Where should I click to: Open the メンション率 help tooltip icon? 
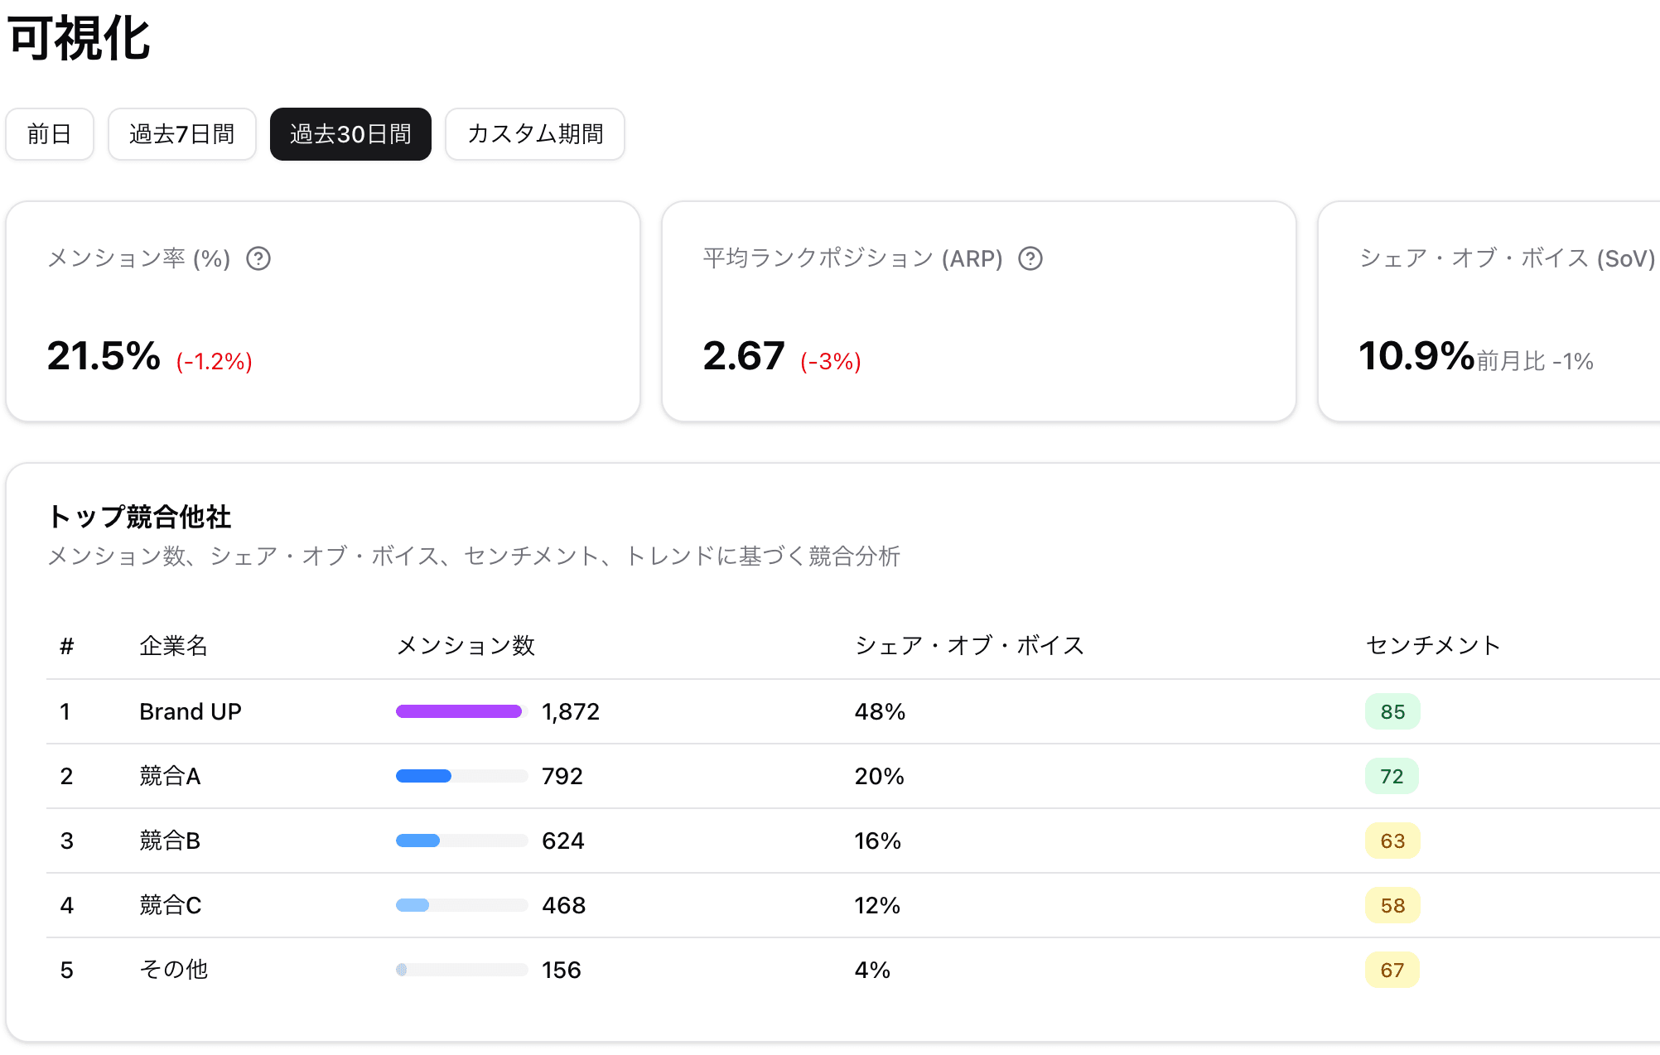pos(258,258)
